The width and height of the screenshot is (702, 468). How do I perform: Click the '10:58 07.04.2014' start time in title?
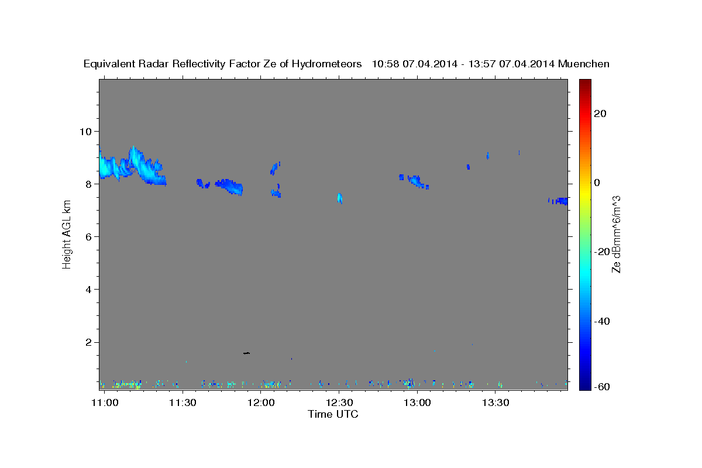pos(415,64)
